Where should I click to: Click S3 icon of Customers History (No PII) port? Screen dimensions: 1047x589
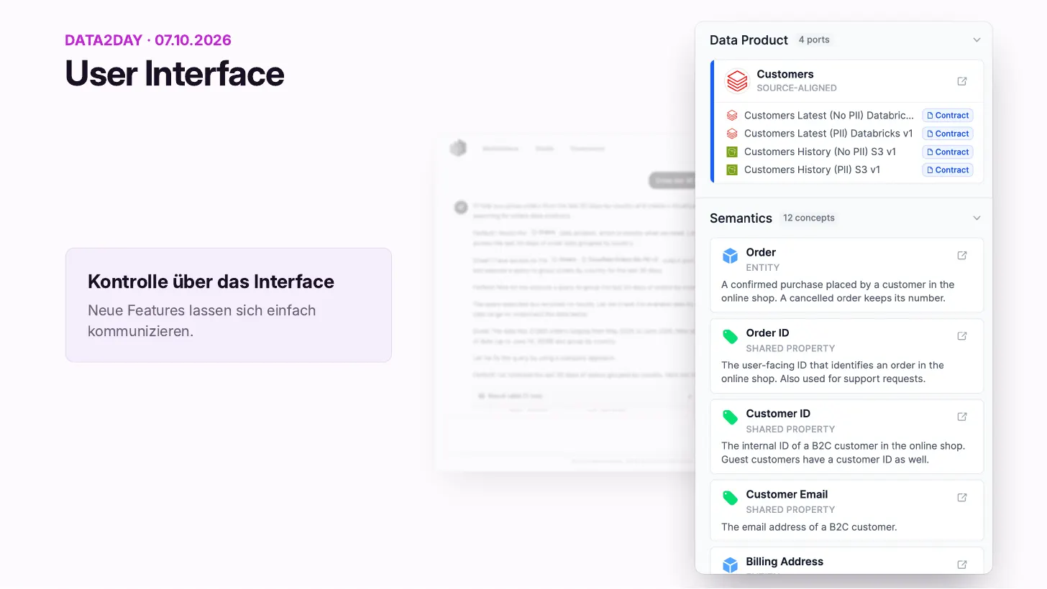point(732,152)
